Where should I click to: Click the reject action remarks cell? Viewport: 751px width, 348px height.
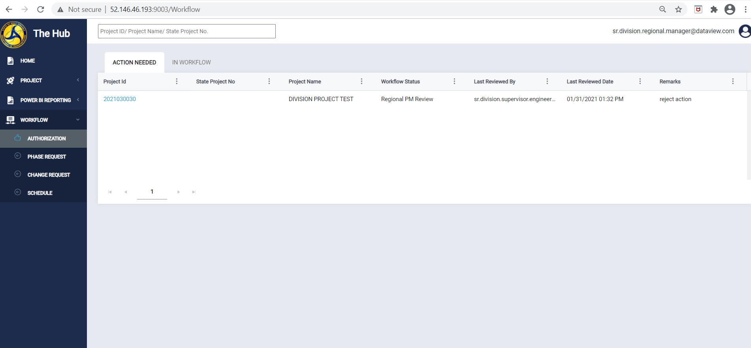pyautogui.click(x=676, y=99)
